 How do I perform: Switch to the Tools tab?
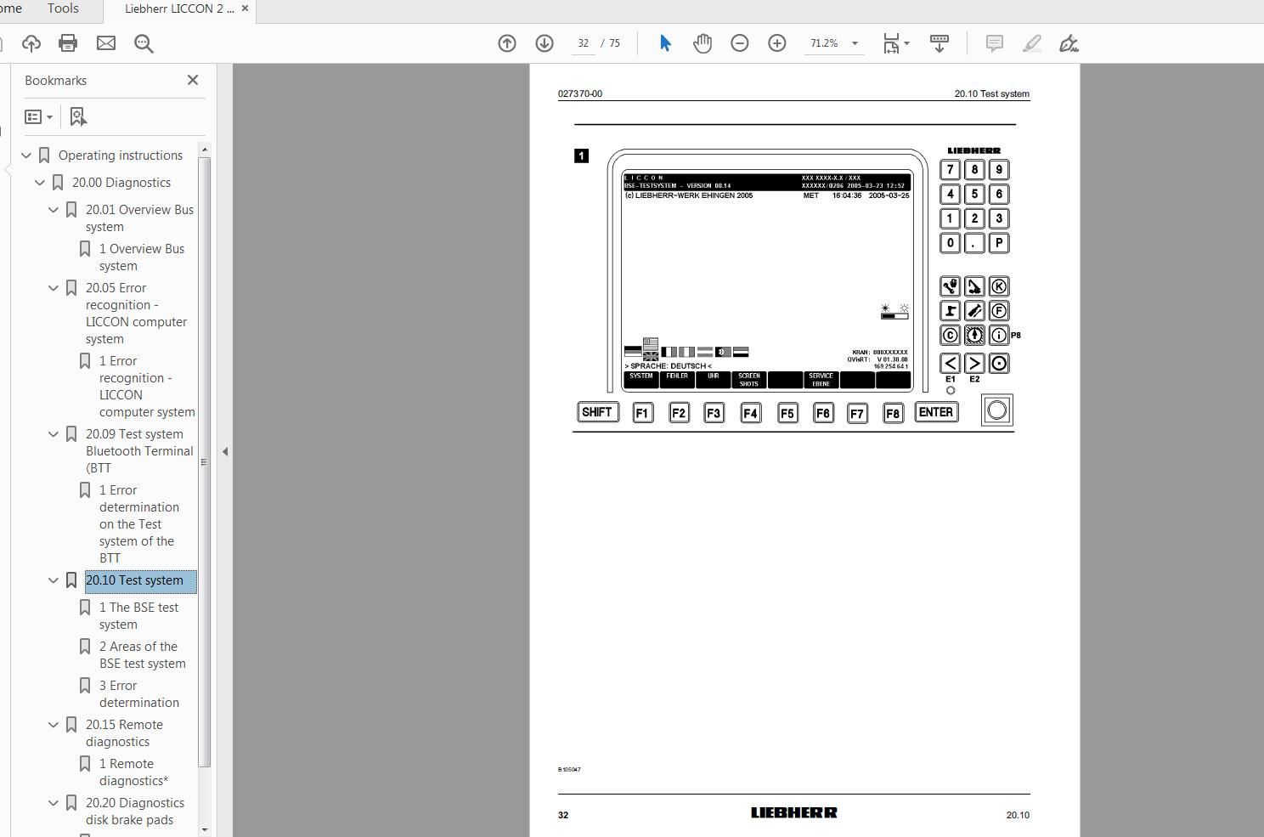click(x=62, y=9)
